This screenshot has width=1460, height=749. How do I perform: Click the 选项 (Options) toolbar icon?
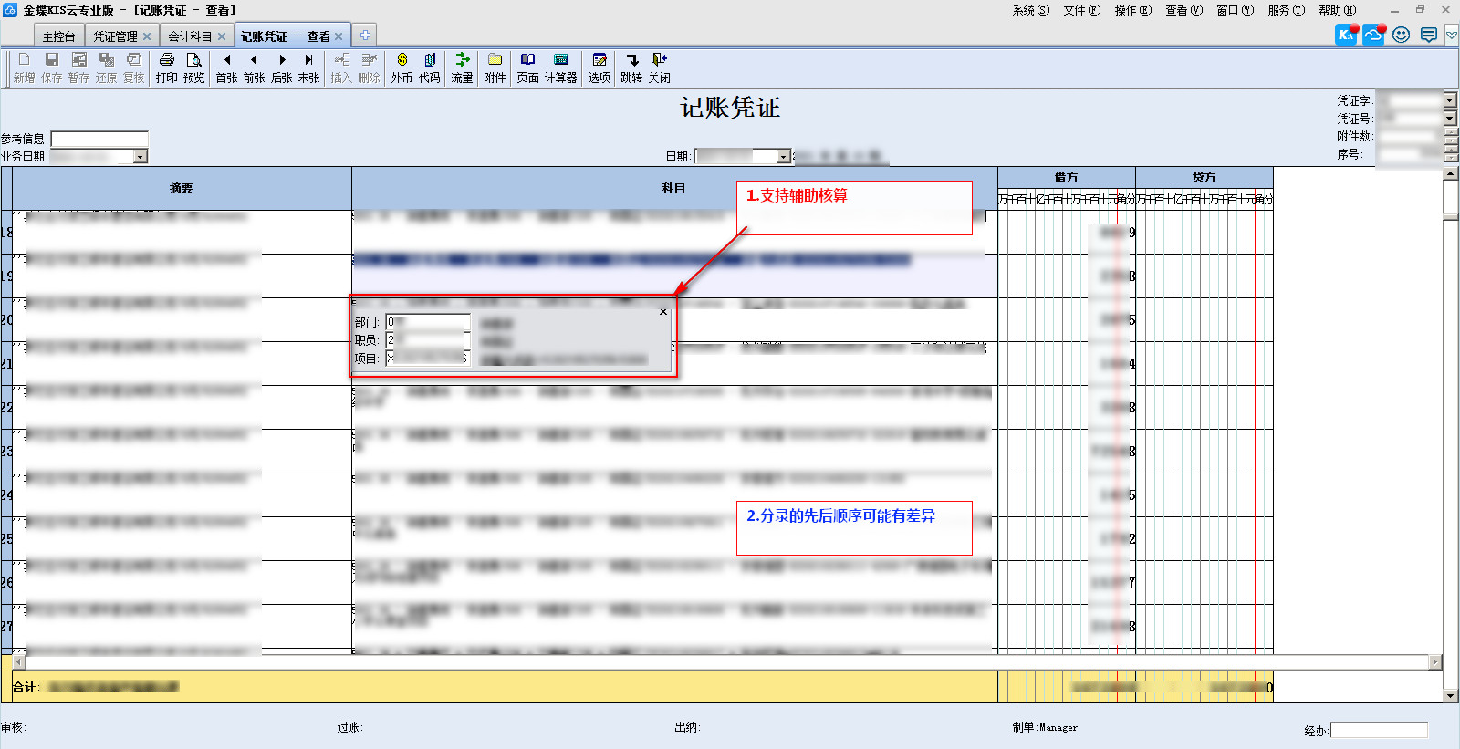click(x=599, y=67)
